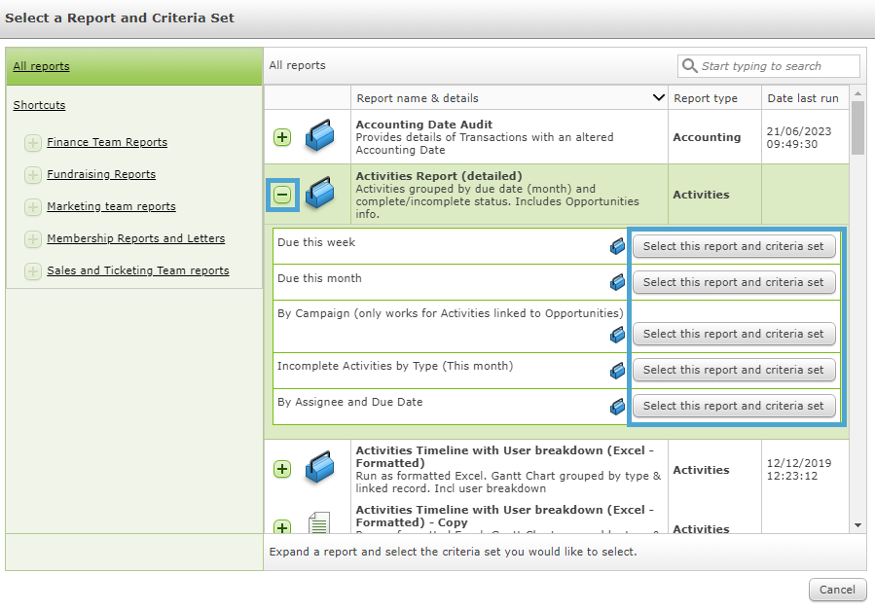Select criteria set Due this week
Image resolution: width=875 pixels, height=610 pixels.
[734, 246]
